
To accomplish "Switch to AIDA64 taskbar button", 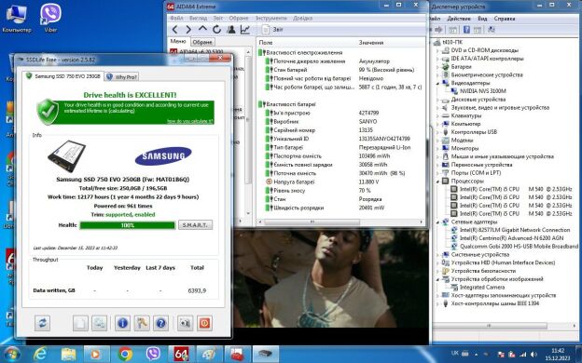I will pyautogui.click(x=181, y=354).
